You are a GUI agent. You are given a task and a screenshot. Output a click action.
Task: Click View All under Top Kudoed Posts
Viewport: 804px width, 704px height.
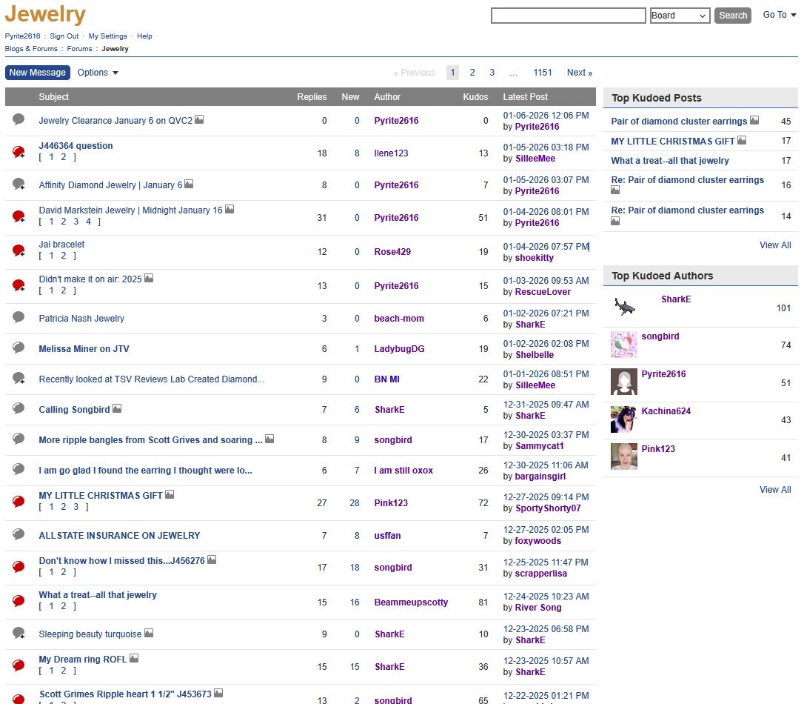click(x=774, y=245)
